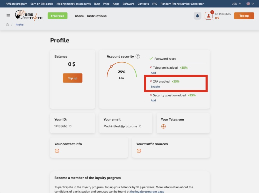Click Add under Telegram is added
259x193 pixels.
153,73
